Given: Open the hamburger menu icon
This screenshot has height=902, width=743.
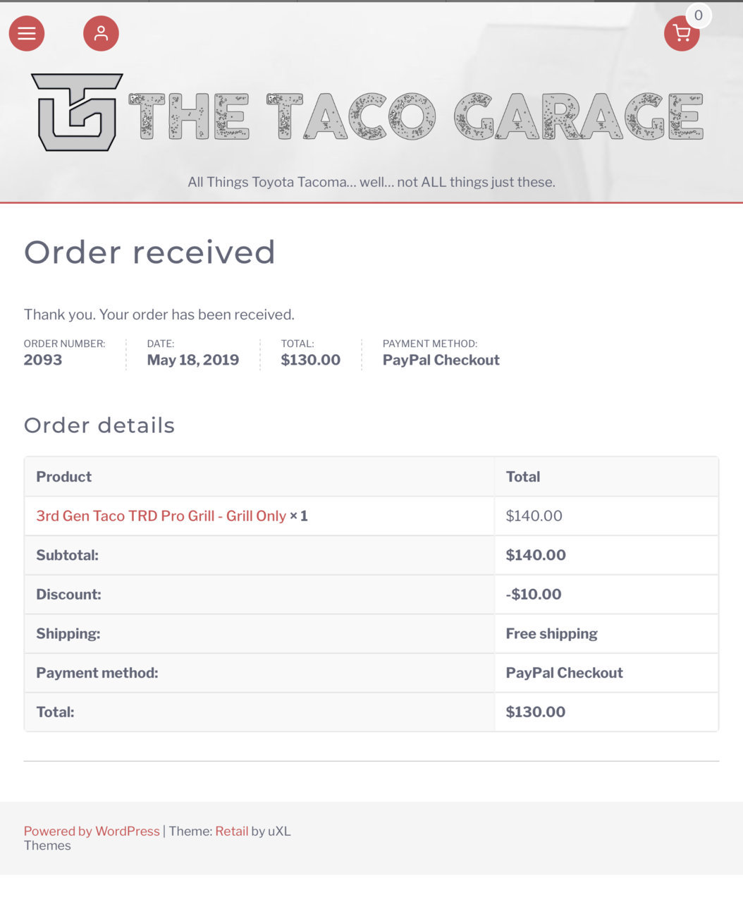Looking at the screenshot, I should click(27, 33).
